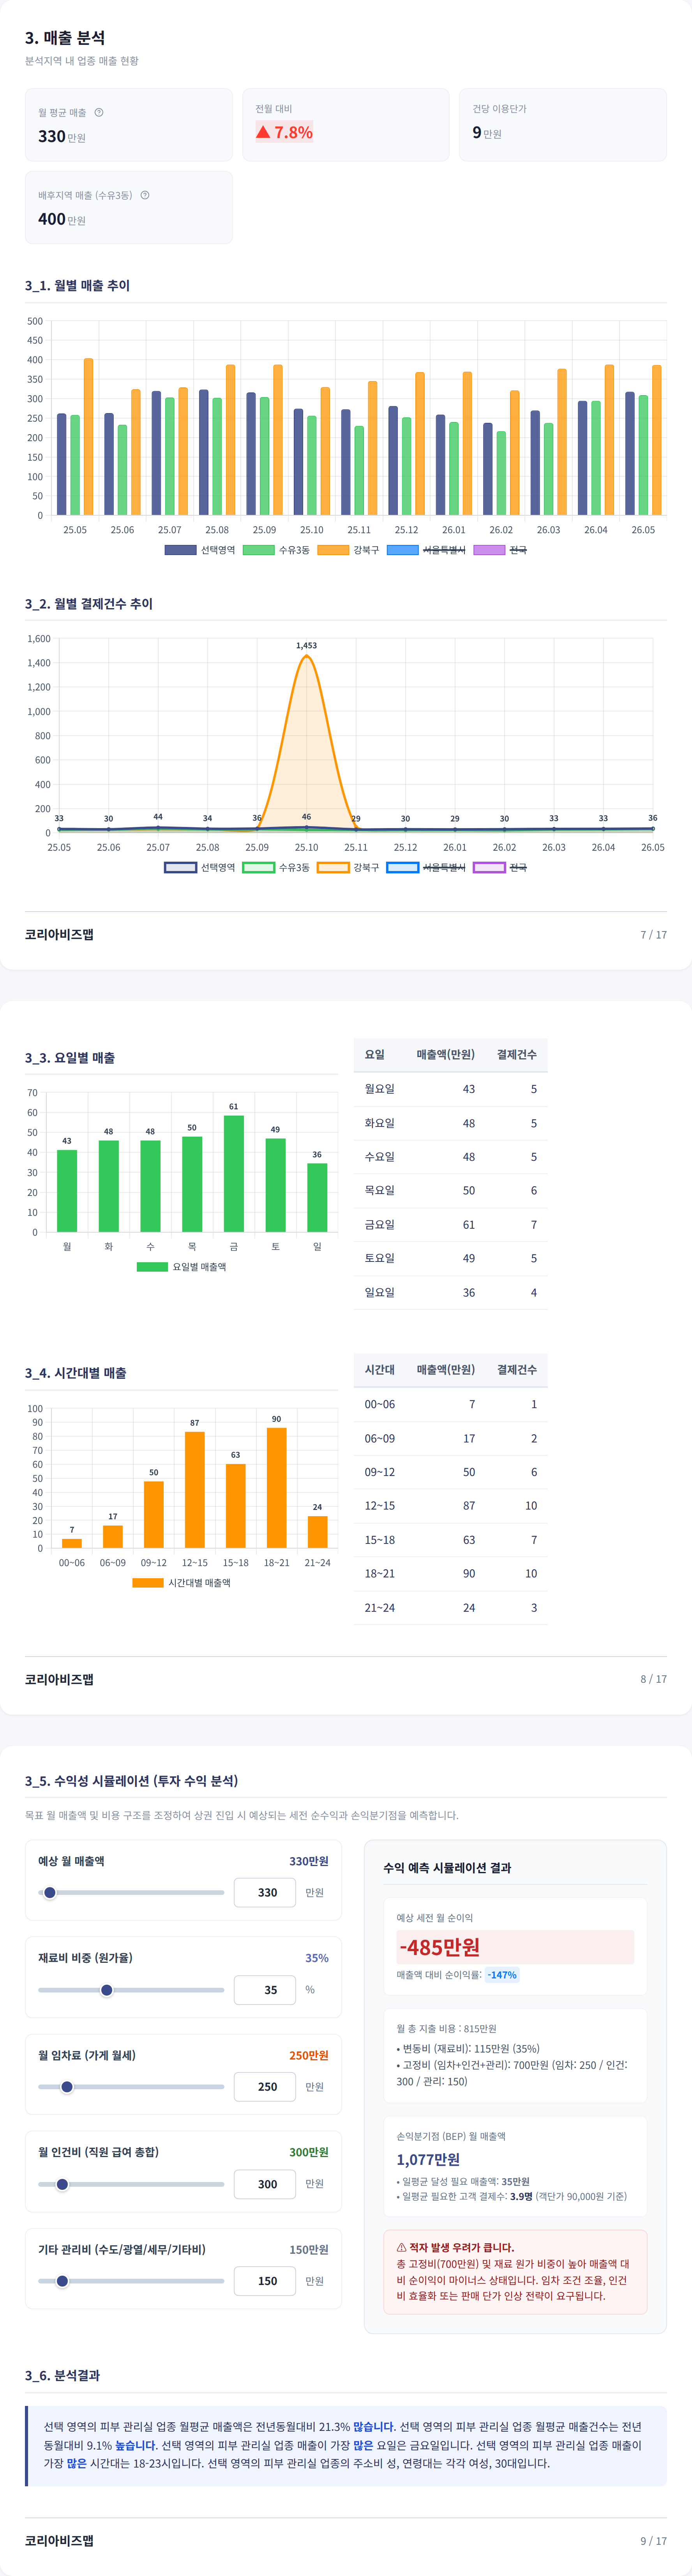
Task: Click the 1,453 peak label in 결제건수 chart
Action: click(307, 646)
